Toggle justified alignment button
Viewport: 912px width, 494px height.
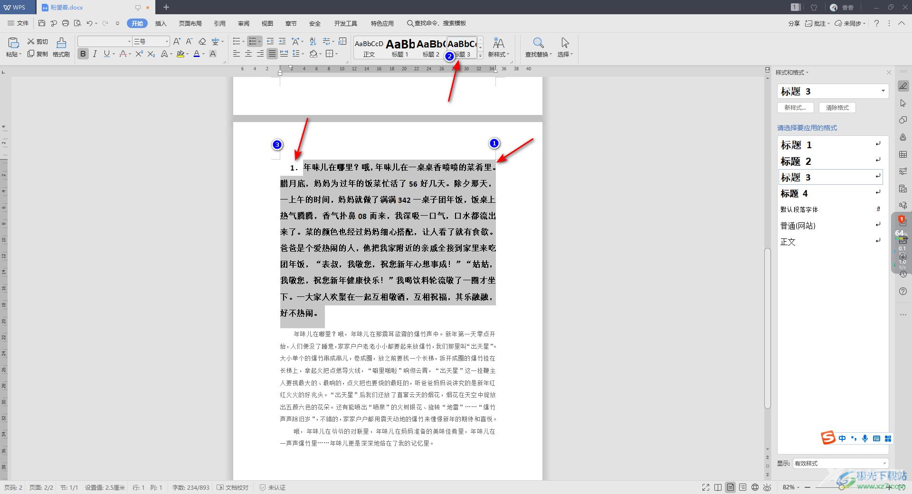click(272, 54)
